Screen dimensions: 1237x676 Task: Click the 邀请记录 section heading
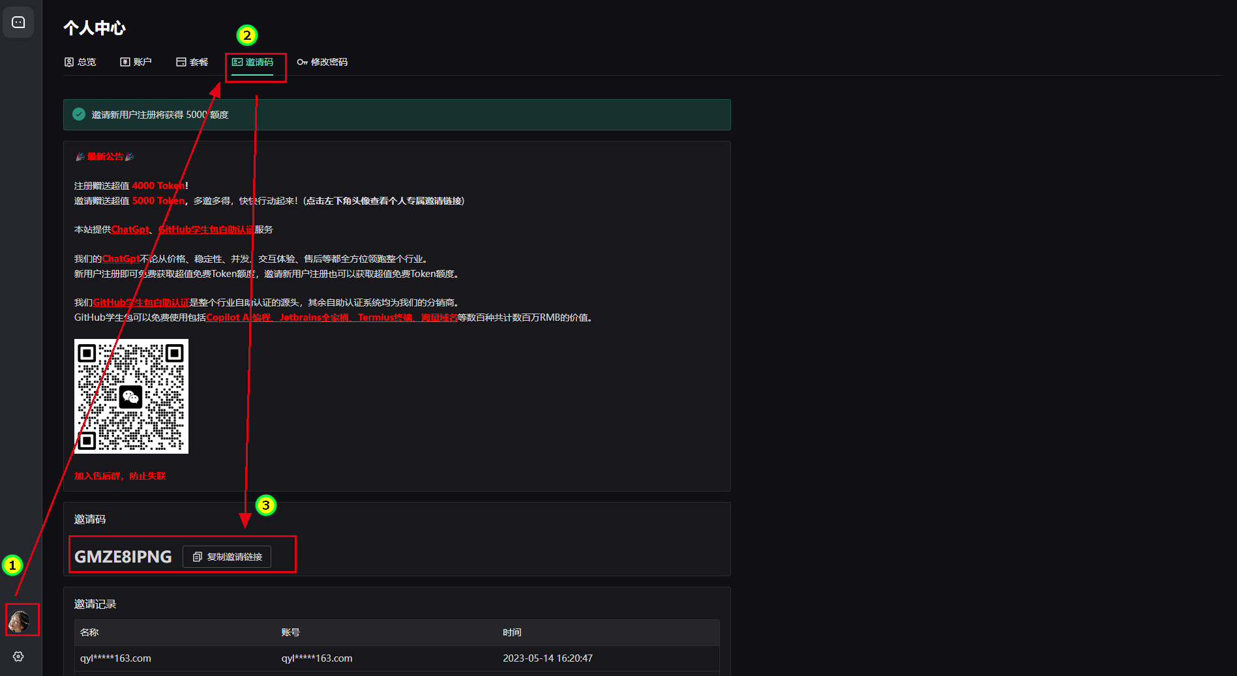[95, 604]
